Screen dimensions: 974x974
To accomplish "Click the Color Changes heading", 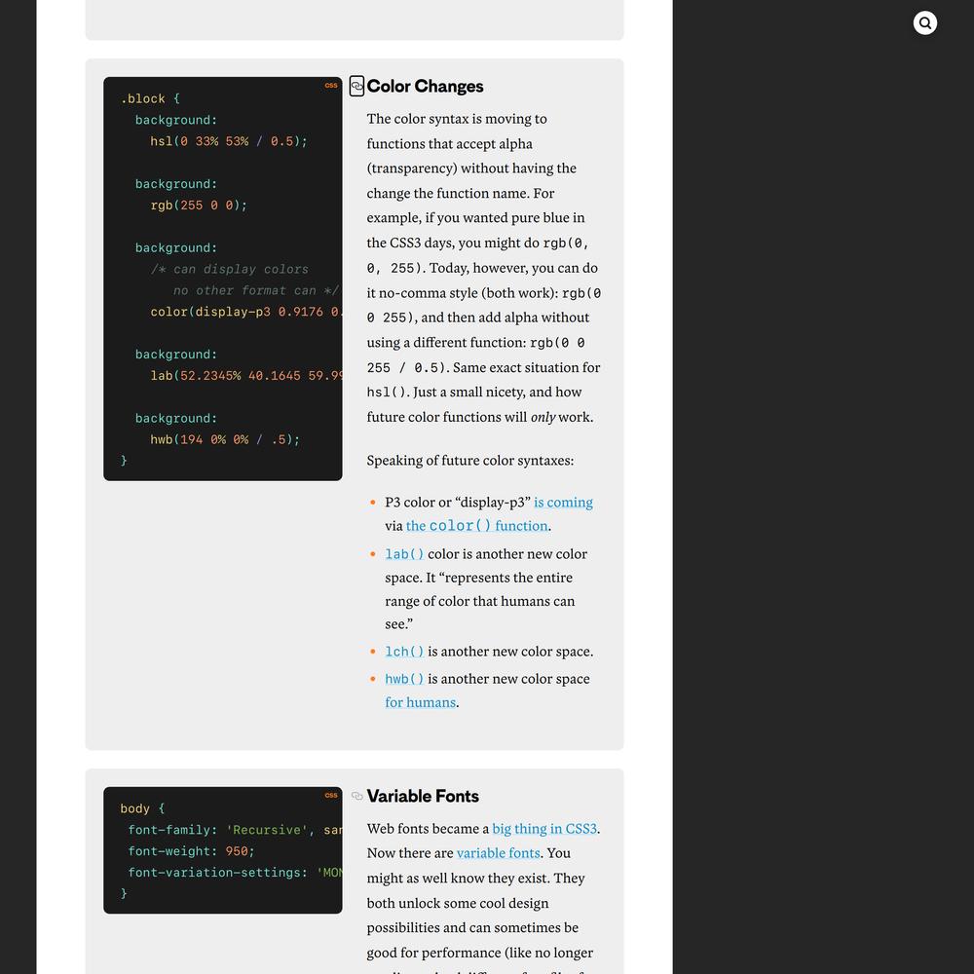I will [425, 86].
